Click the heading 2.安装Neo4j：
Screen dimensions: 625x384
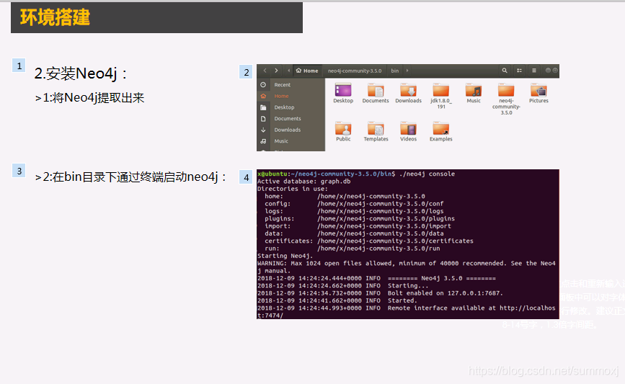point(81,73)
